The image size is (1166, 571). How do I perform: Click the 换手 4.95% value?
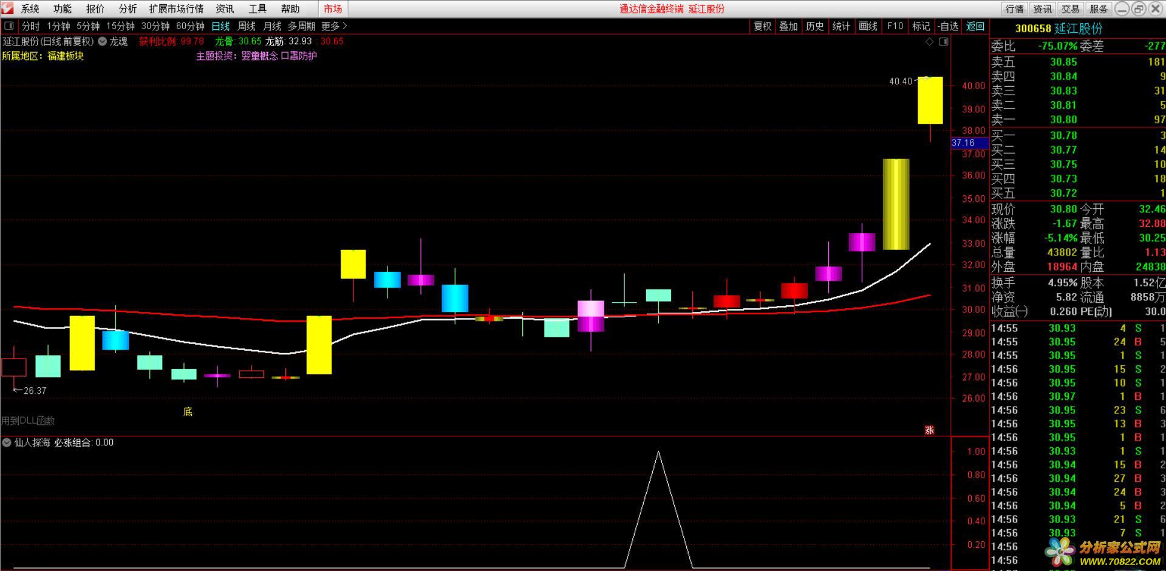coord(1062,283)
